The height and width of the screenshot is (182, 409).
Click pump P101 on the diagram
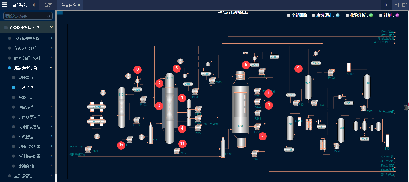[x=88, y=149]
